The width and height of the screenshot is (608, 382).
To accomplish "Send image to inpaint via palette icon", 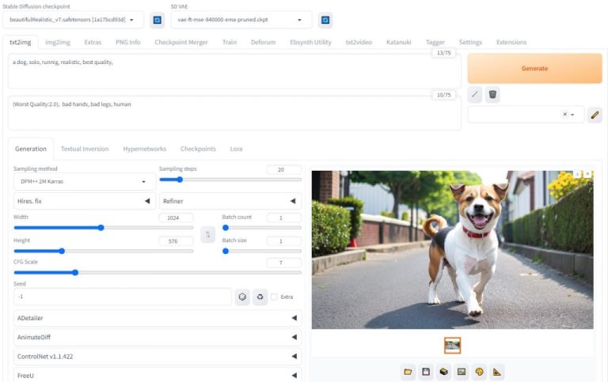I will pos(479,371).
